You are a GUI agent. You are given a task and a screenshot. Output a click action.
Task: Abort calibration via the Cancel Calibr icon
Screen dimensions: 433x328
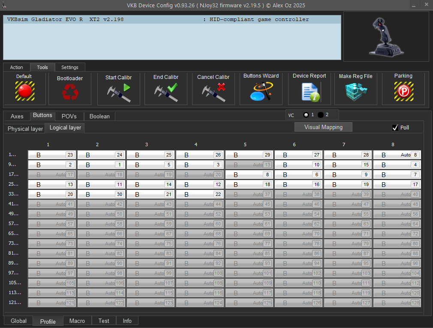(213, 93)
